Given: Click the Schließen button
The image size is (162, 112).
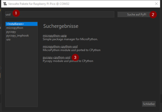Looking at the screenshot, I should coord(149,104).
